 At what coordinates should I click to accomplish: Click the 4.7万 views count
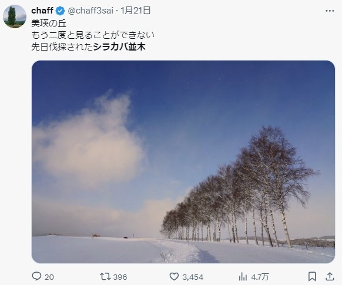[260, 277]
